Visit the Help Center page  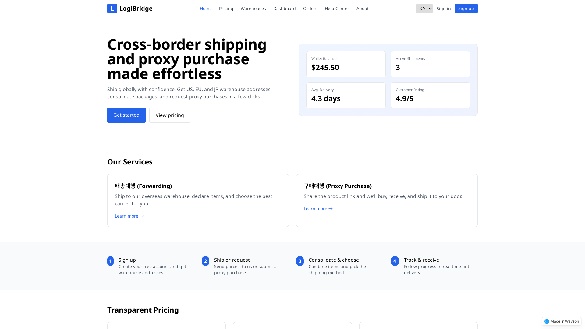point(337,9)
